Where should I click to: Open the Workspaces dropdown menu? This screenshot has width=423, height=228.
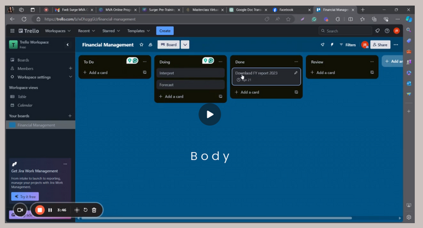58,31
